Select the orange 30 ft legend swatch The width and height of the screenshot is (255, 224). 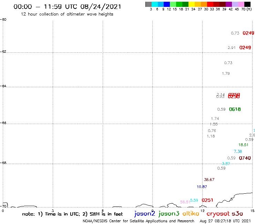[204, 4]
